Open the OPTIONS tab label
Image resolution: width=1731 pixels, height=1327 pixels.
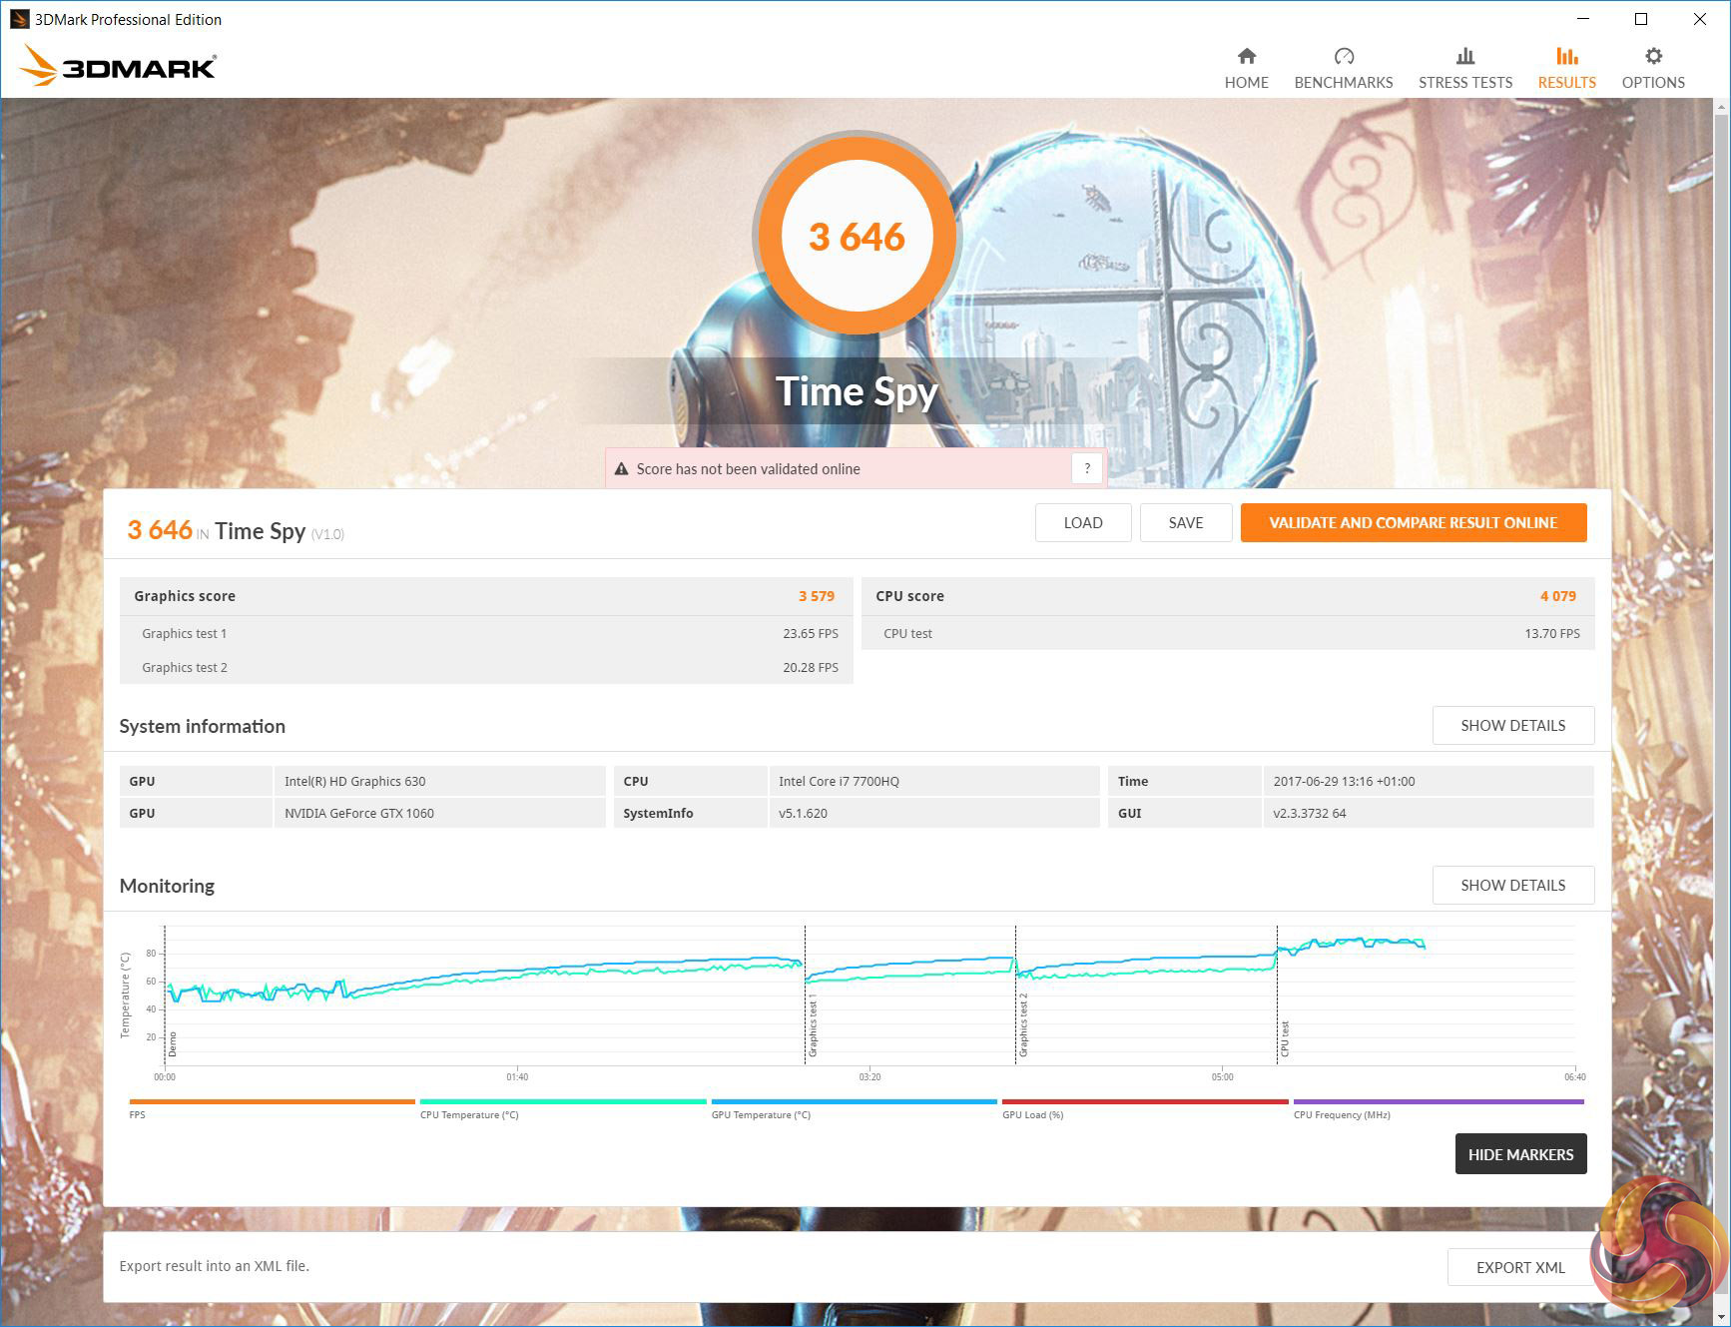click(x=1653, y=83)
